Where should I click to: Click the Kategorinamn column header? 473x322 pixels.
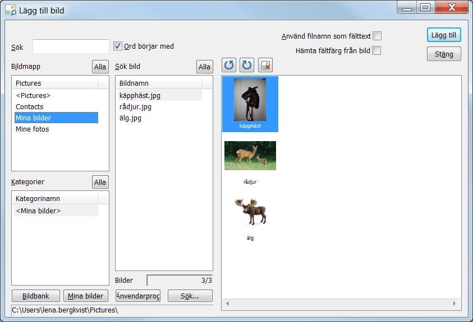tap(55, 199)
